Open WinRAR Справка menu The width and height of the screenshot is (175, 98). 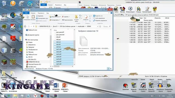(118, 5)
